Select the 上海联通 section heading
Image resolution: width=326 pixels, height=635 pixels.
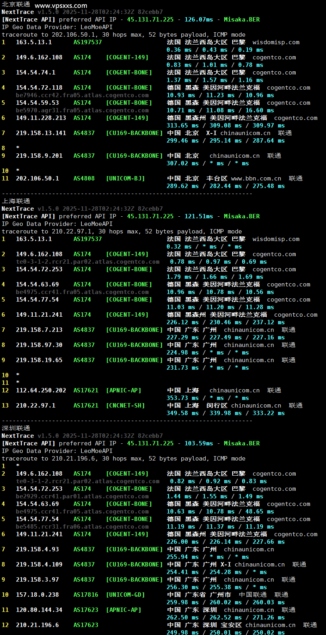(x=16, y=201)
